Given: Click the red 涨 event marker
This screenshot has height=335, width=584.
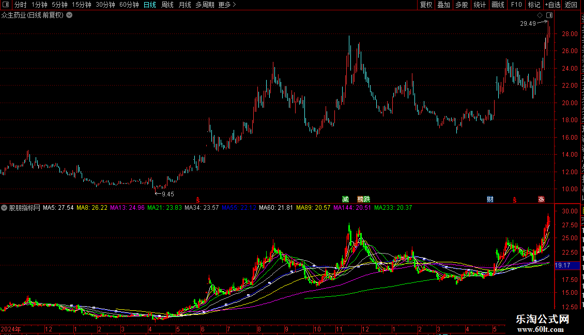Looking at the screenshot, I should click(541, 199).
